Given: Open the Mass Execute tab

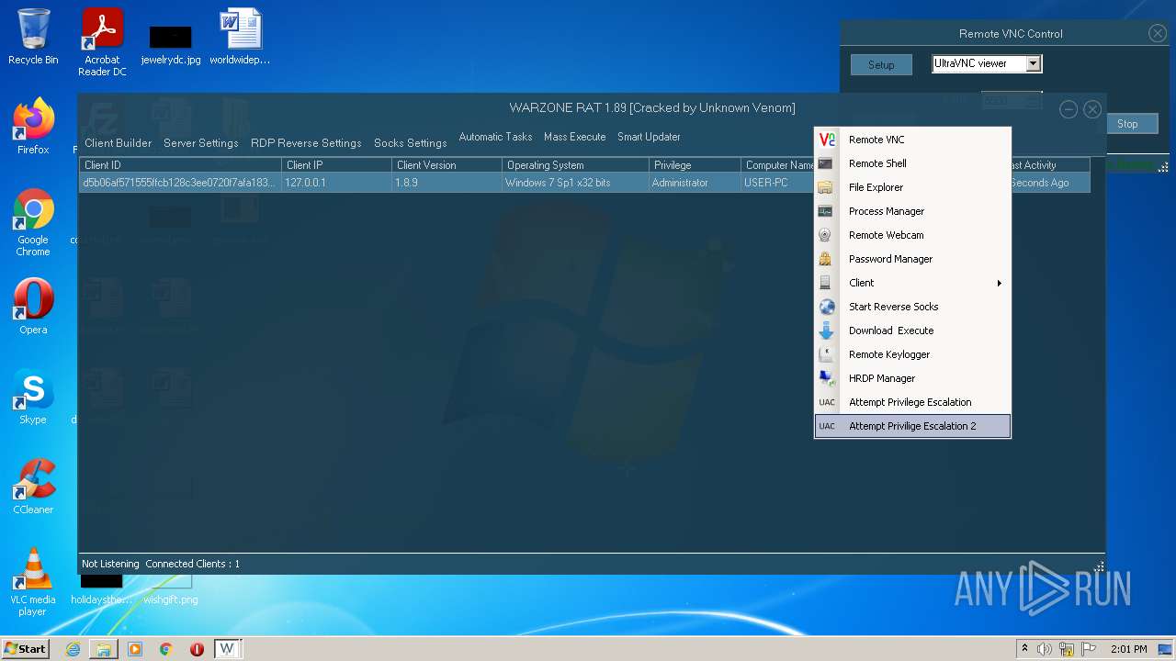Looking at the screenshot, I should (x=575, y=137).
